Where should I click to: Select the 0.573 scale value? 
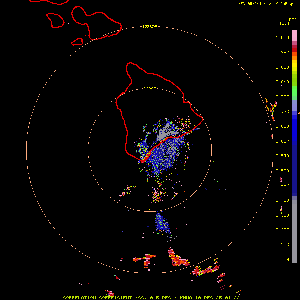(282, 156)
